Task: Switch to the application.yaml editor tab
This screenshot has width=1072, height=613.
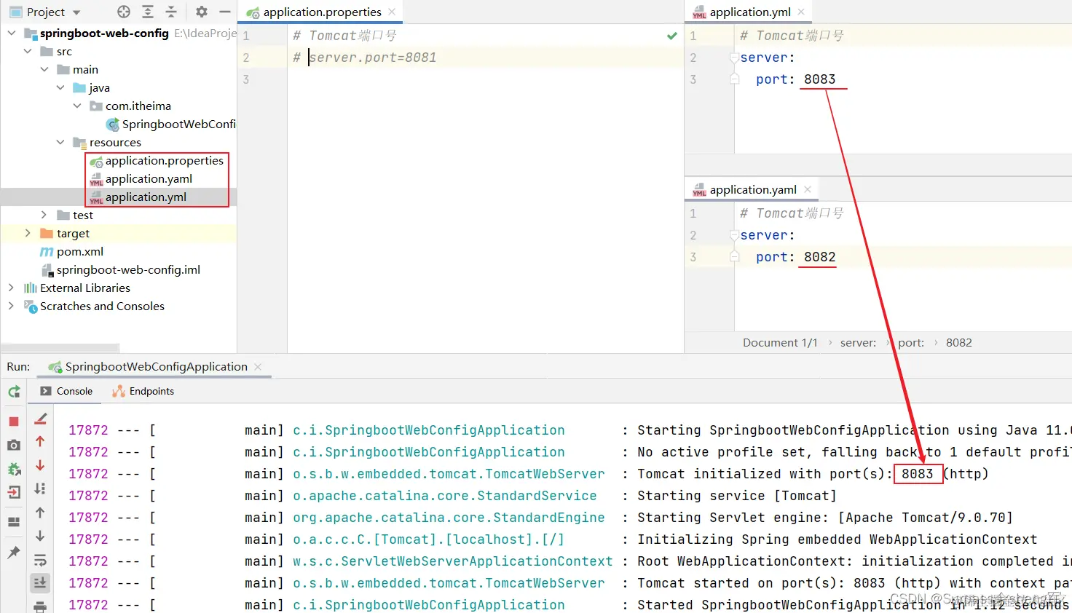Action: point(752,189)
